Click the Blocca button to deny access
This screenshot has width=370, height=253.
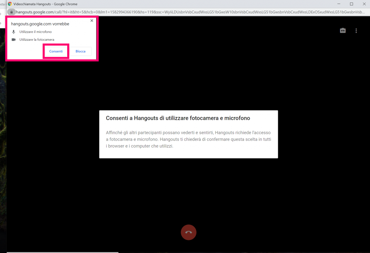pos(81,51)
